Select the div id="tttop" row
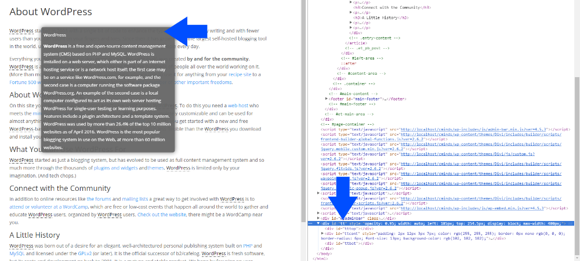The width and height of the screenshot is (580, 261). point(350,229)
